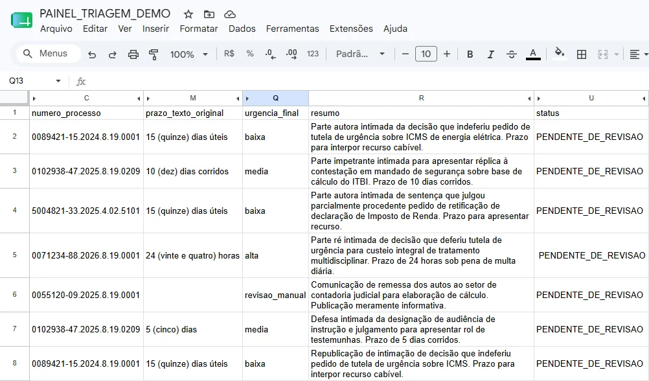The width and height of the screenshot is (649, 381).
Task: Open the fill color bucket
Action: click(559, 53)
